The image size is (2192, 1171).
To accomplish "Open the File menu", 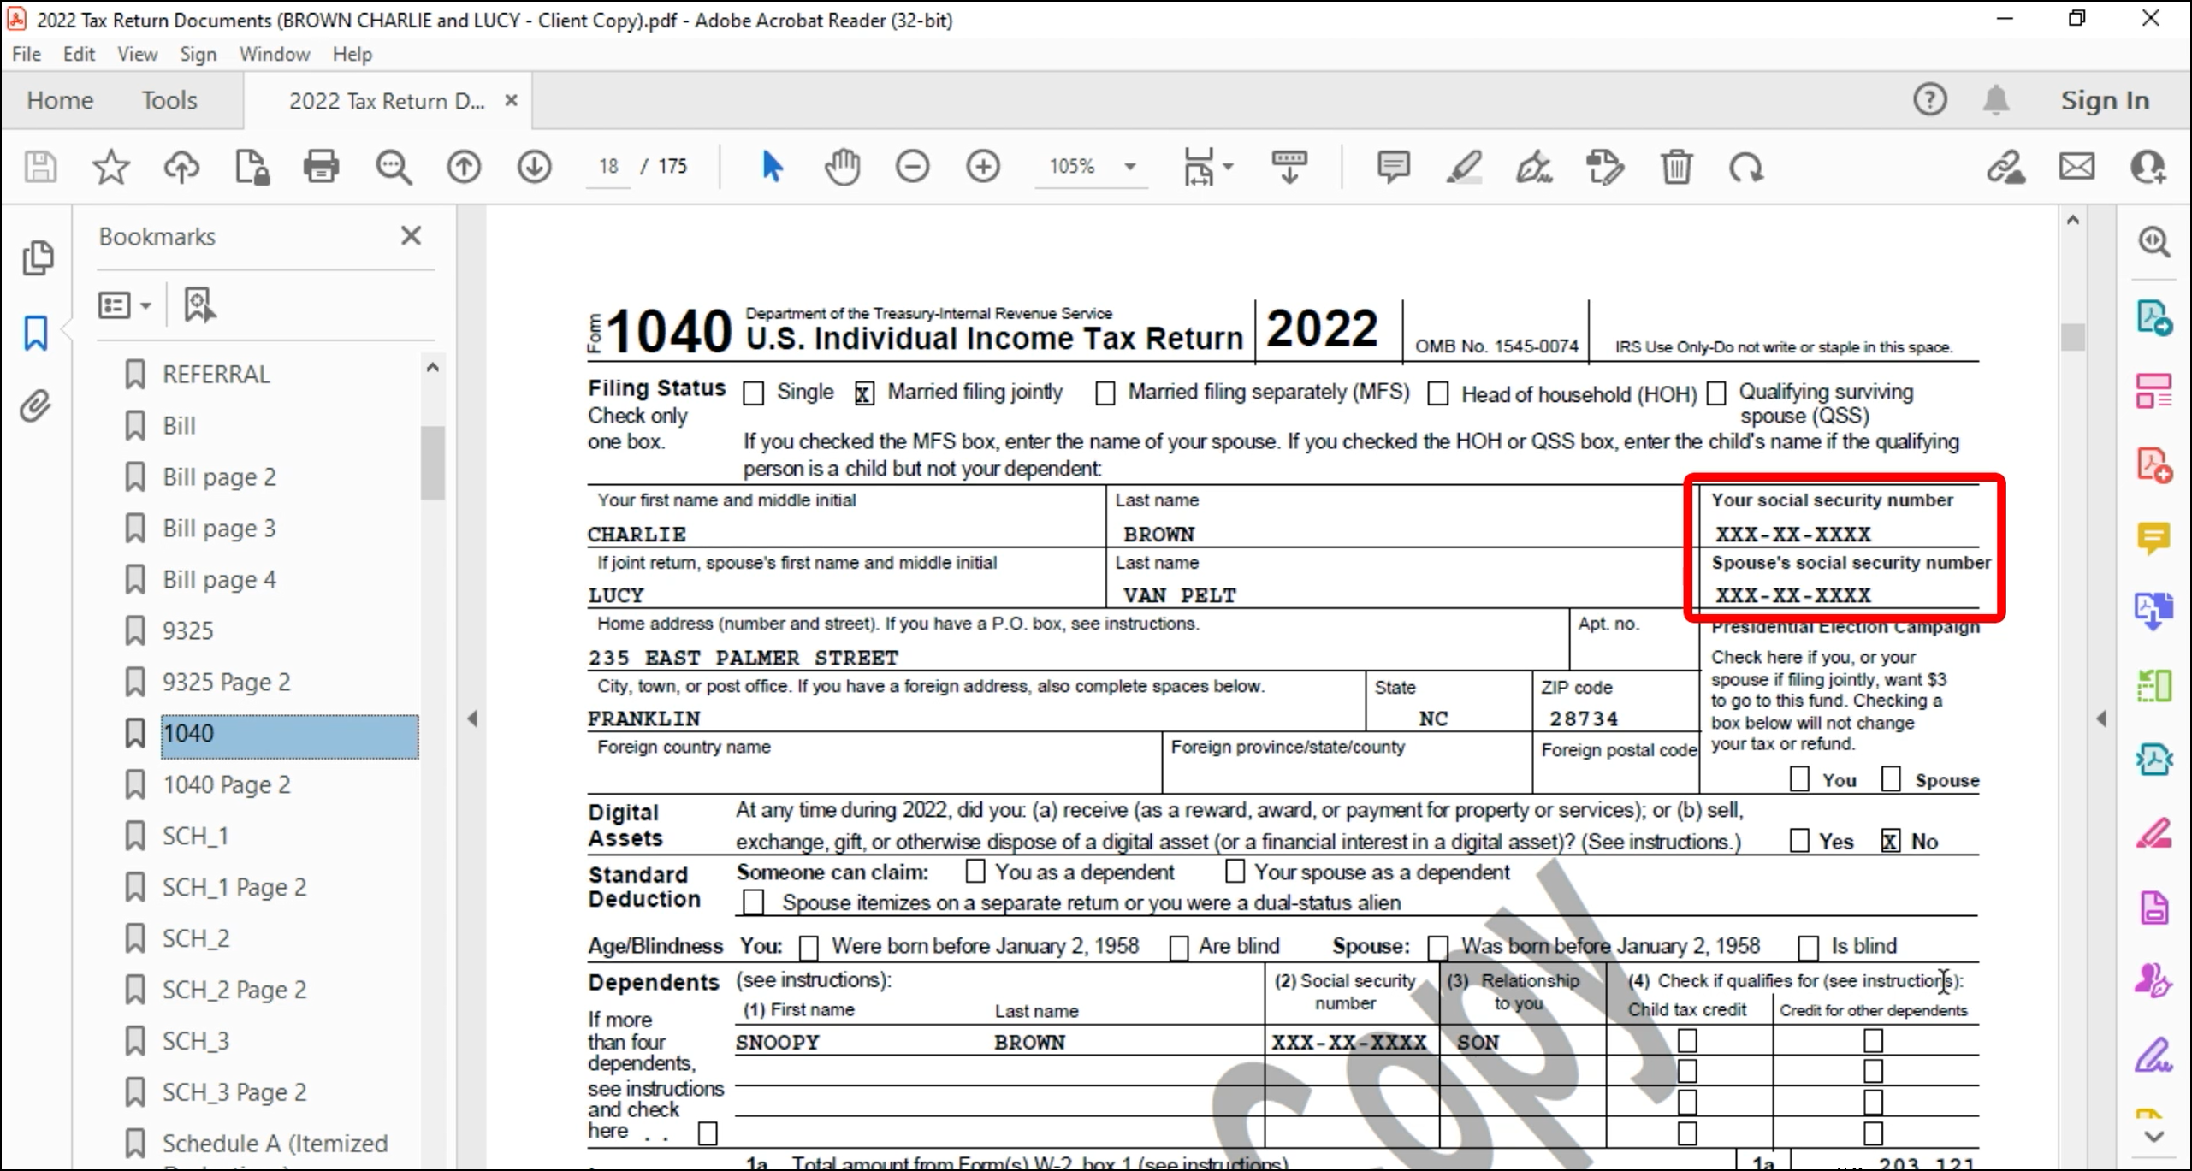I will pos(27,54).
